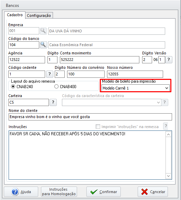Click help icon next to Imprimir instruções checkbox
The height and width of the screenshot is (200, 181).
click(x=166, y=126)
